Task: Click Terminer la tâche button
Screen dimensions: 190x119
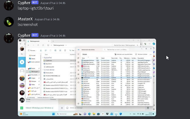Action: (x=141, y=54)
